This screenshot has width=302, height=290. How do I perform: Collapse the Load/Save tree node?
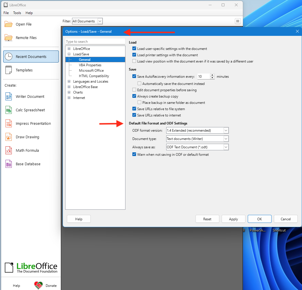pyautogui.click(x=69, y=54)
